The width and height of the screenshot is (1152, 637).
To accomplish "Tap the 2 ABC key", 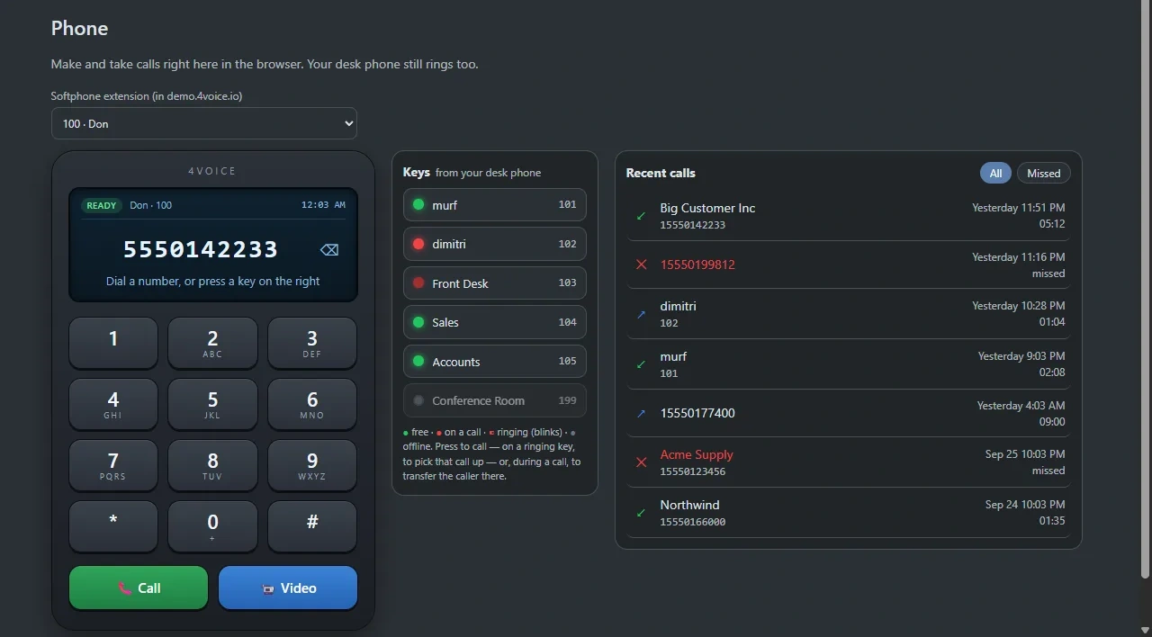I will coord(212,343).
